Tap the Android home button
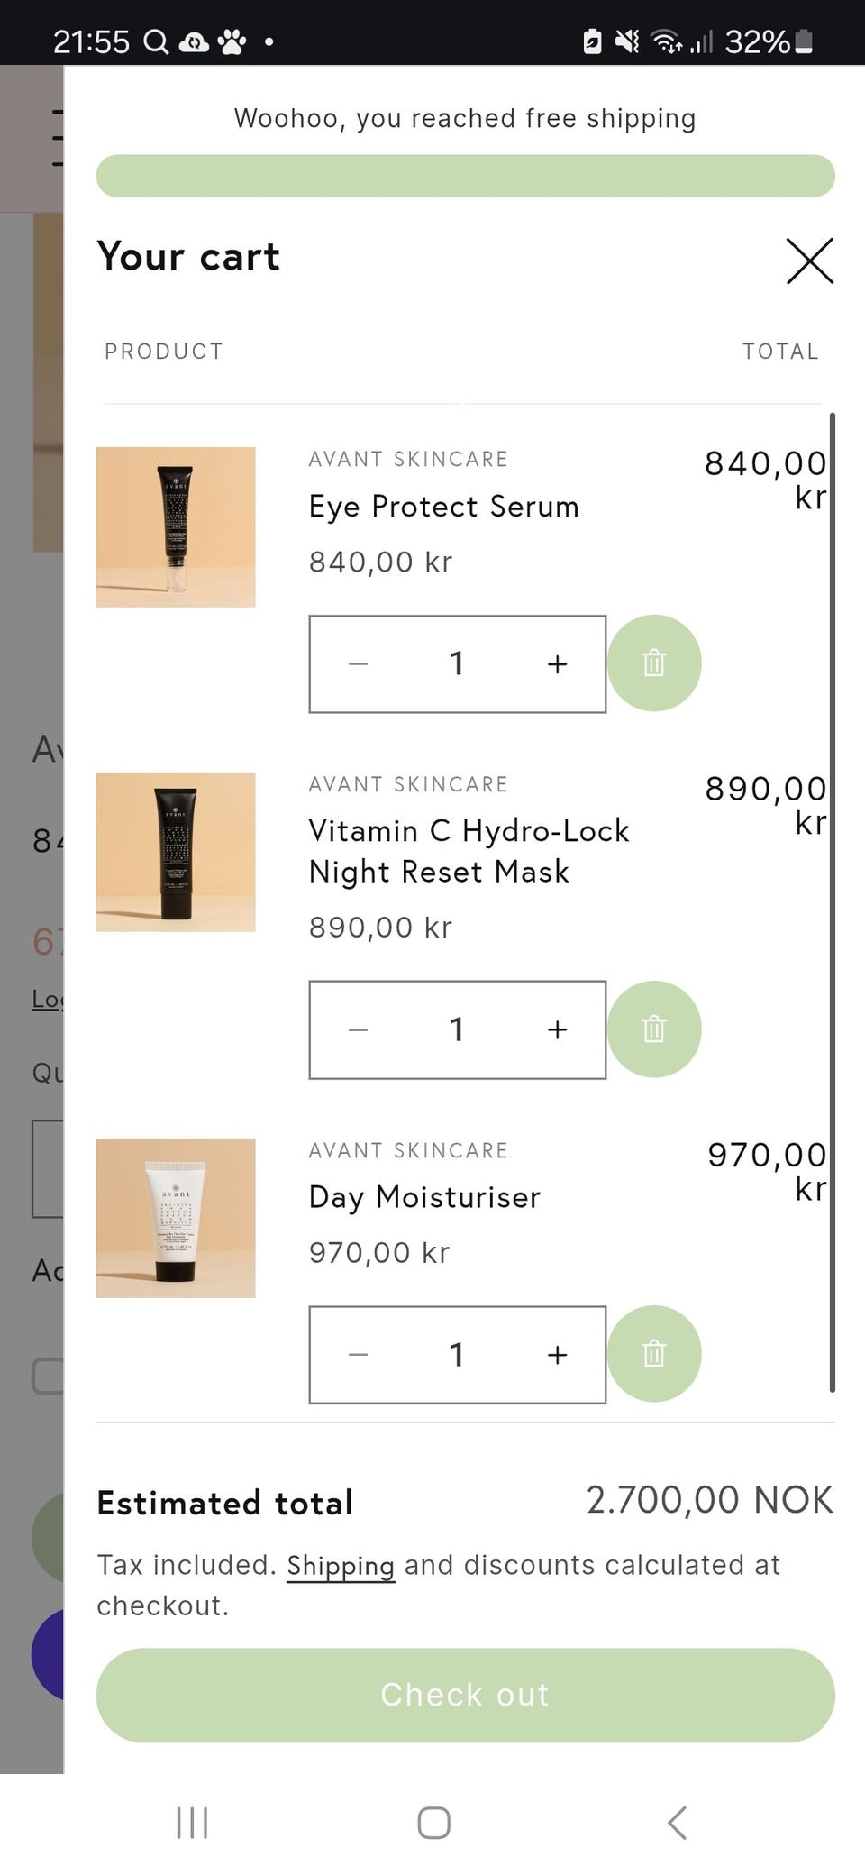Viewport: 865px width, 1875px height. 433,1822
